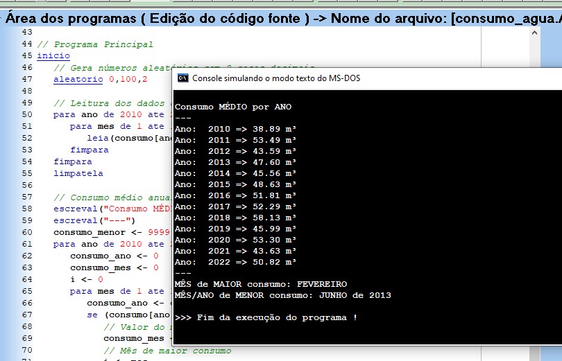This screenshot has height=361, width=562.
Task: Click the '// Leitura dos dados' comment
Action: 109,103
